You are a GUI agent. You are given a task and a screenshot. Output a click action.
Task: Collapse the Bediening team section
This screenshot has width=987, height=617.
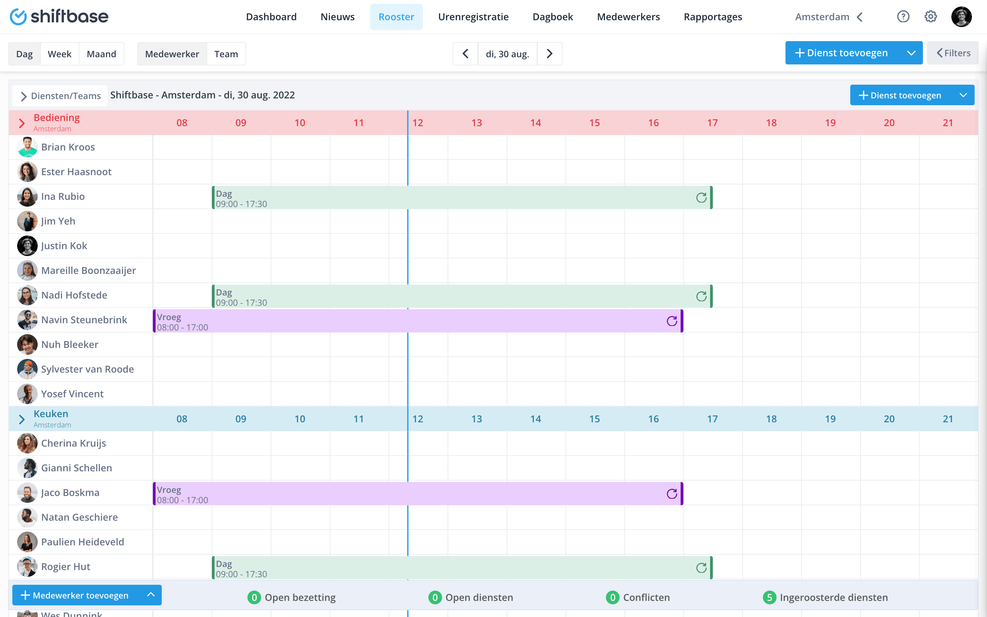tap(22, 123)
